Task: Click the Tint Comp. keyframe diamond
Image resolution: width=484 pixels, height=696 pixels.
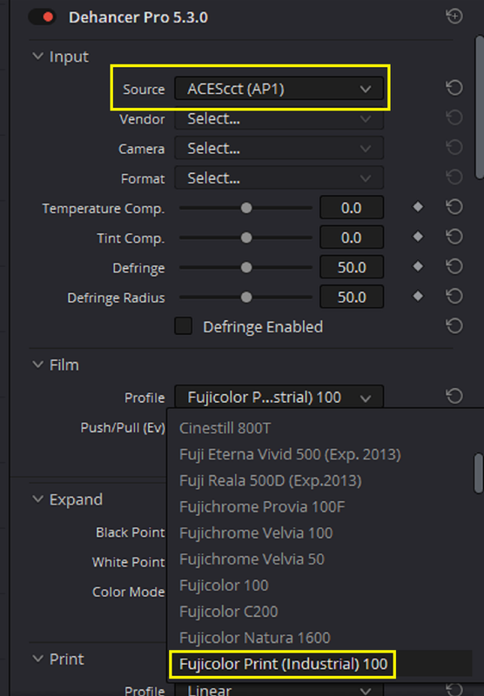Action: [x=418, y=237]
